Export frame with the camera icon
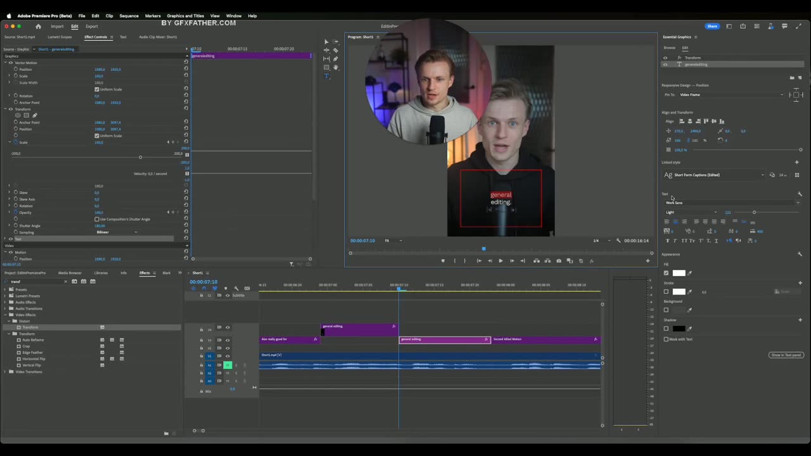Viewport: 811px width, 456px height. coord(558,261)
